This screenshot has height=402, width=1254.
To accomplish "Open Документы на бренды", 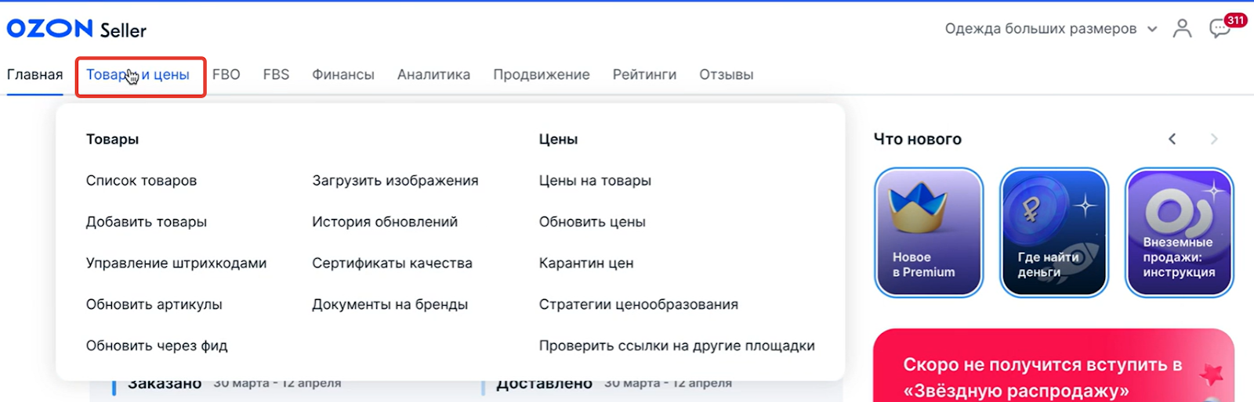I will pyautogui.click(x=390, y=305).
